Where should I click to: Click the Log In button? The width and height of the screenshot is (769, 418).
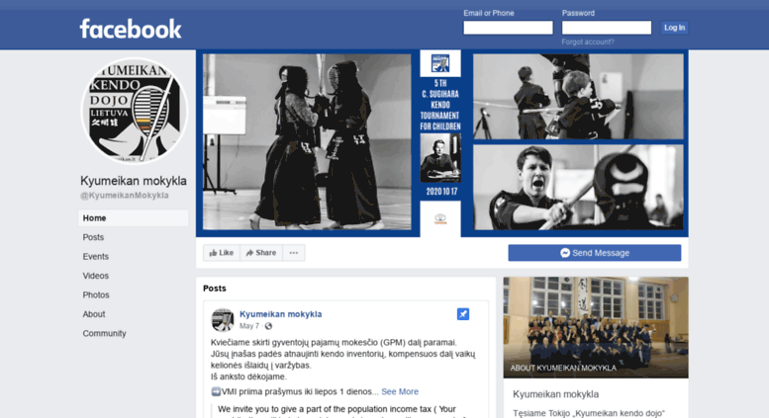click(674, 28)
